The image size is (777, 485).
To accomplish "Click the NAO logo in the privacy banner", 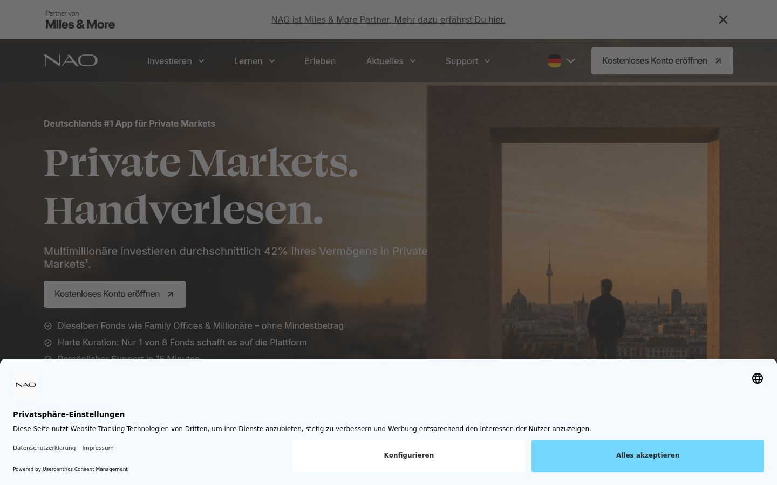I will click(26, 385).
